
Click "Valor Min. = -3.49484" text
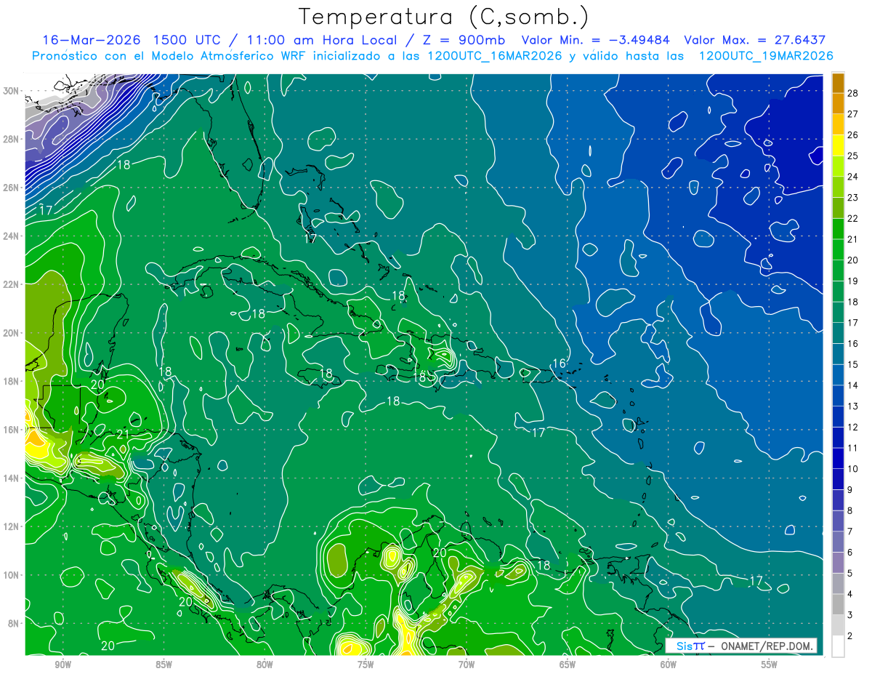click(x=596, y=40)
